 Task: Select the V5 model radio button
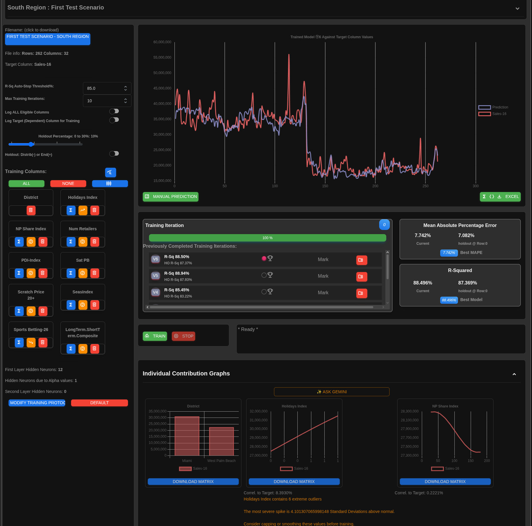264,275
